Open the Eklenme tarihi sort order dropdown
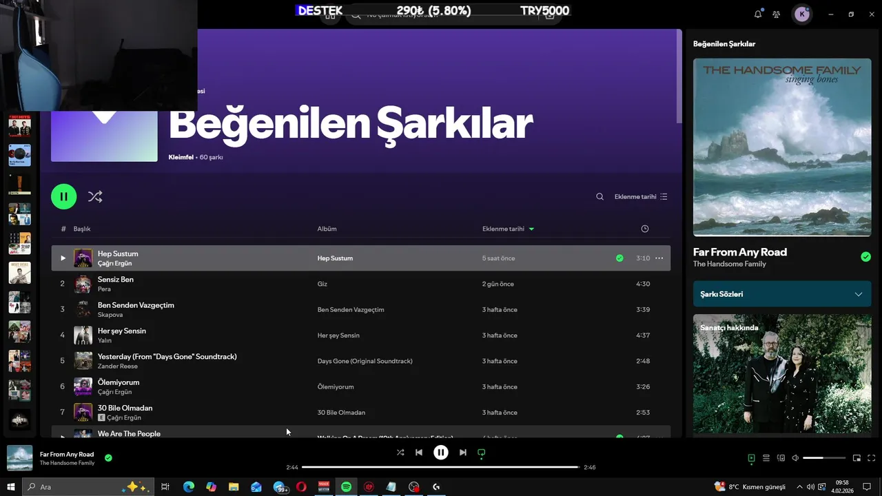 coord(641,196)
